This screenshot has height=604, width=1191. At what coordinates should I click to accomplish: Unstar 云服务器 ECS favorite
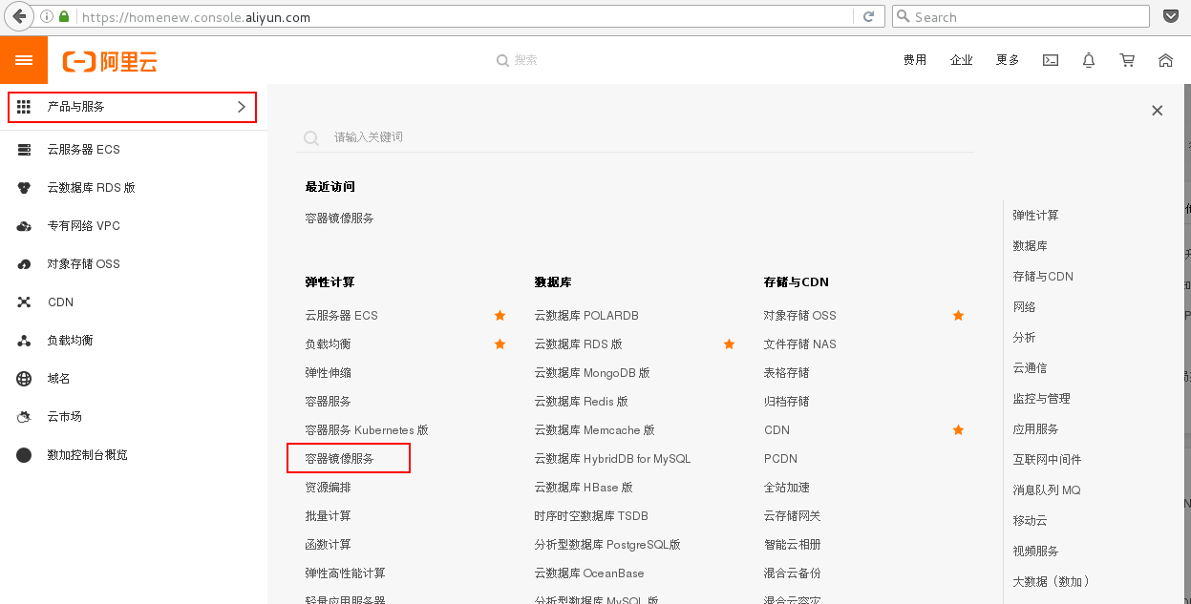point(500,316)
